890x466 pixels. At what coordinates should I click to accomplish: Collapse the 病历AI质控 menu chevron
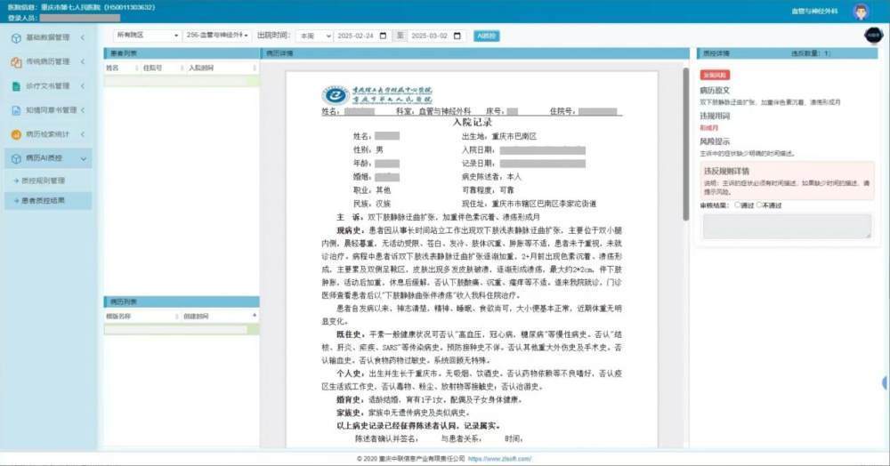coord(84,158)
